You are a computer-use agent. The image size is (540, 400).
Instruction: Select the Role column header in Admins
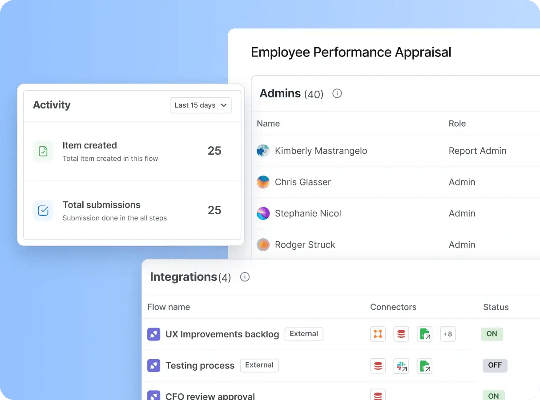point(457,124)
